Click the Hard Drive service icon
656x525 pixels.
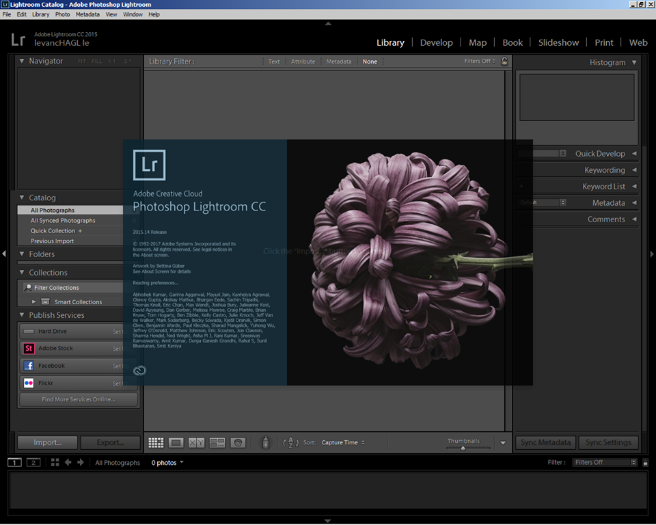click(x=29, y=331)
